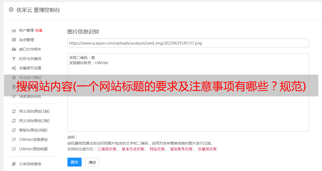Click the gears icon for 采集细节设置
Image resolution: width=322 pixels, height=171 pixels.
click(14, 68)
